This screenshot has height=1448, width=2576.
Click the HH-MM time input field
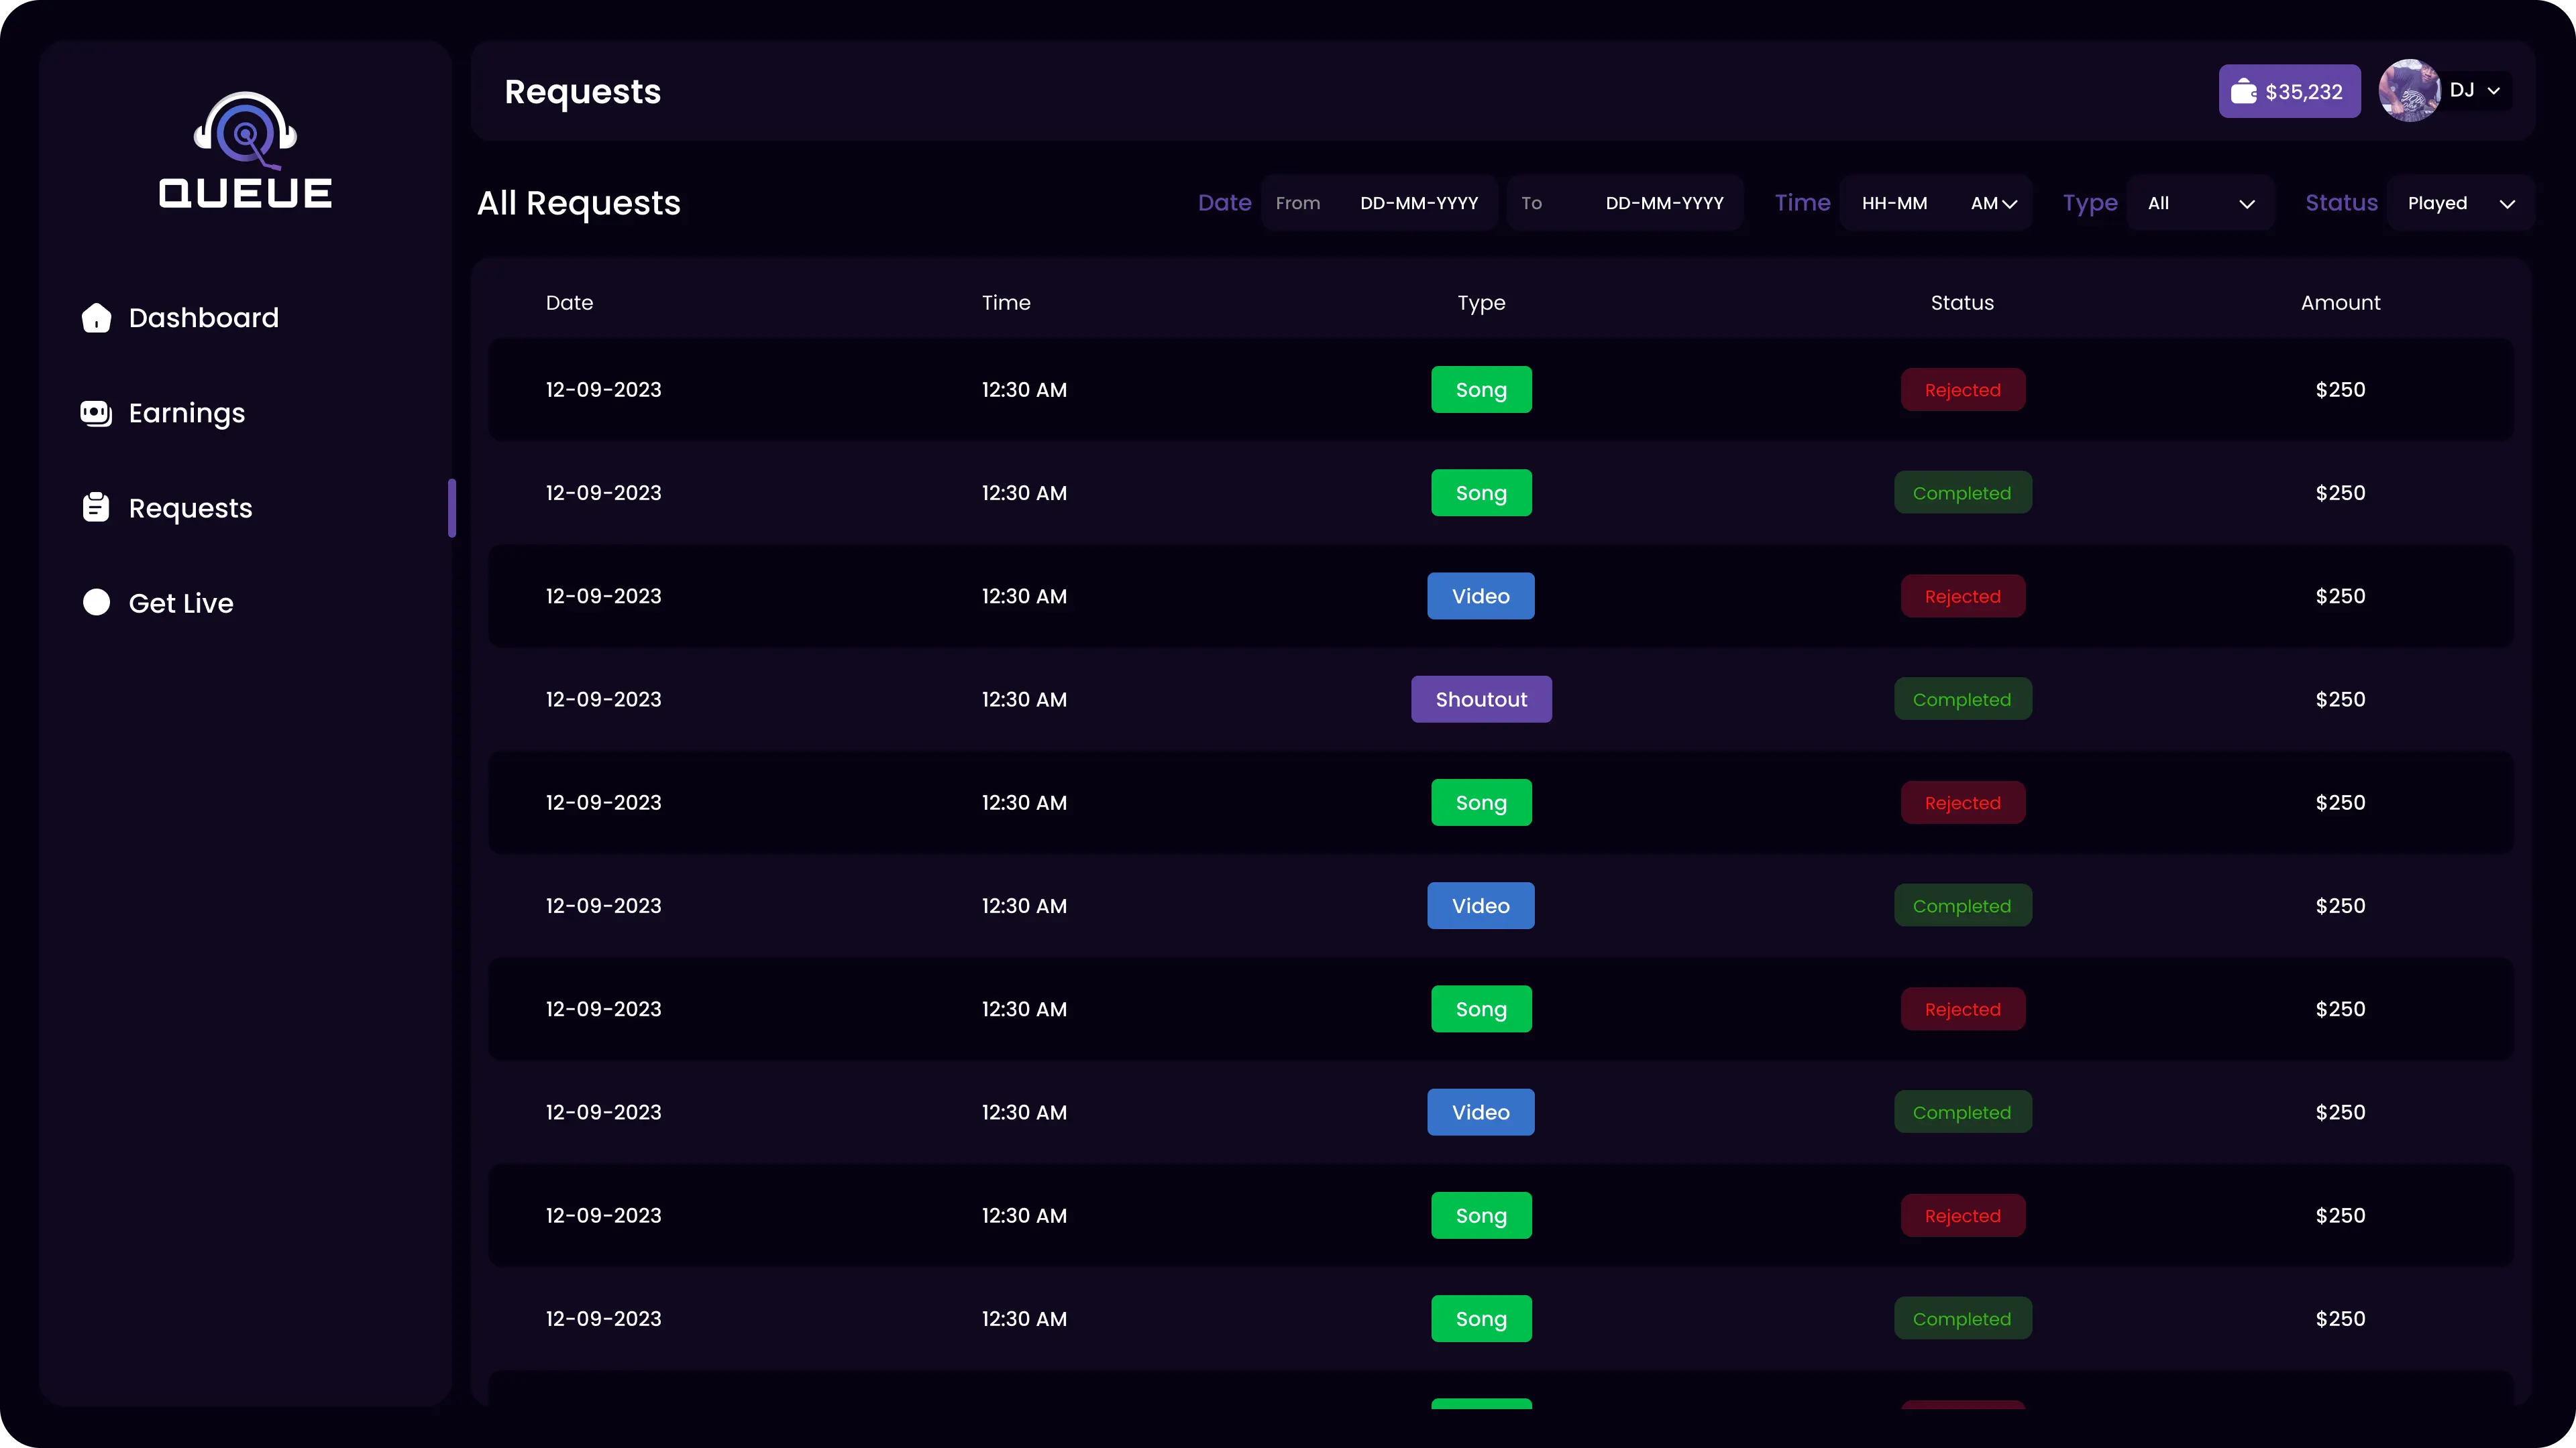pos(1895,204)
